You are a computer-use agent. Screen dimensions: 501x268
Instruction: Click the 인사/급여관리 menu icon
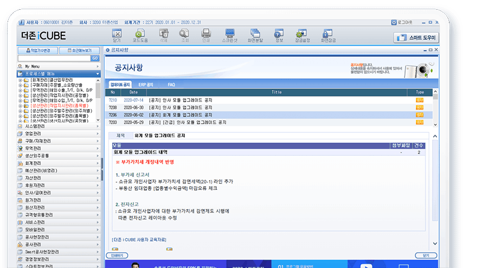(20, 193)
